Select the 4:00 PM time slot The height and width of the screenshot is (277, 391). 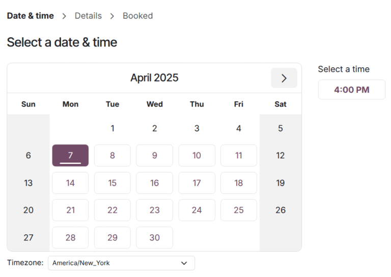[351, 90]
